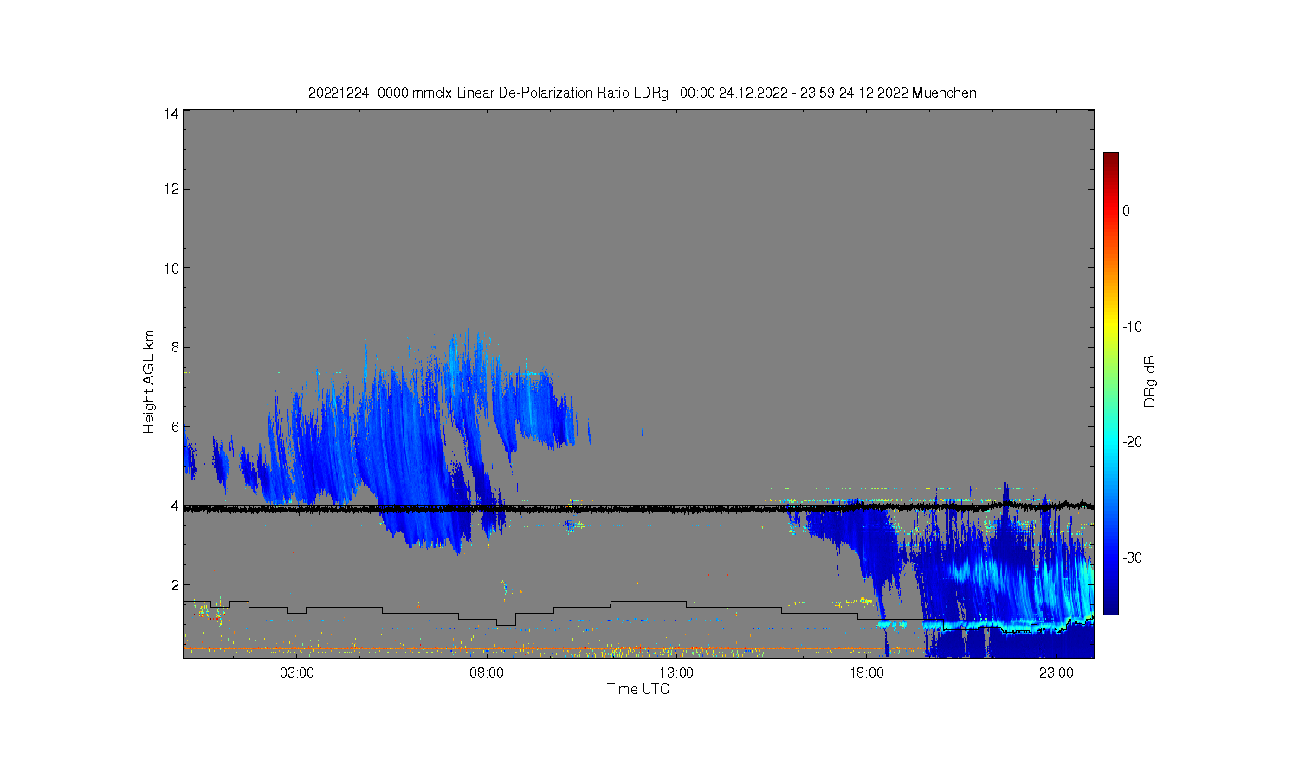Click the 'Time UTC' axis label

[638, 689]
